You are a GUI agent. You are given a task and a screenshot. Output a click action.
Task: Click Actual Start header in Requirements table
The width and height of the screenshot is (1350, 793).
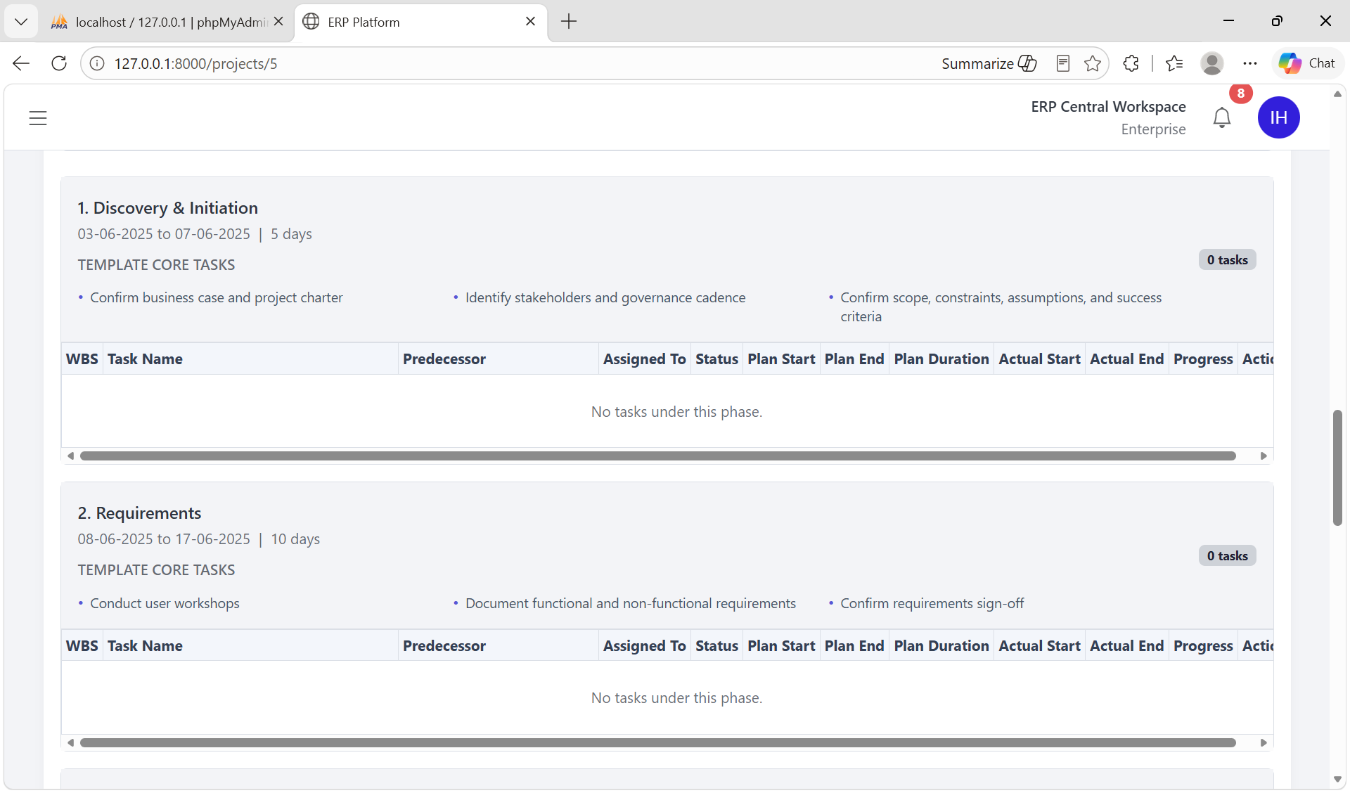(1039, 646)
